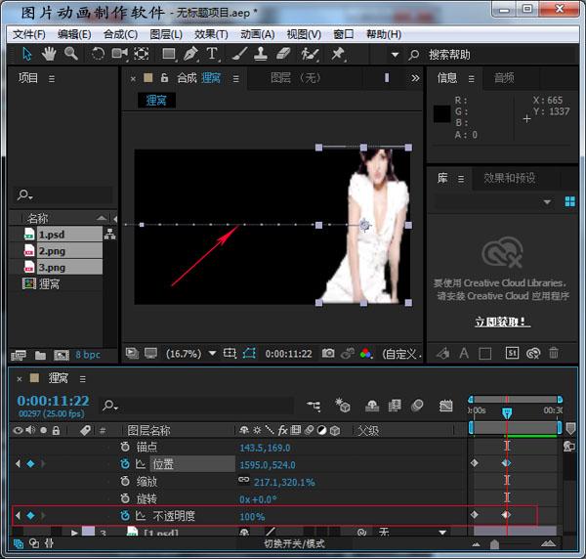The width and height of the screenshot is (586, 559).
Task: Click the 0:00:11:22 current time display
Action: tap(53, 401)
